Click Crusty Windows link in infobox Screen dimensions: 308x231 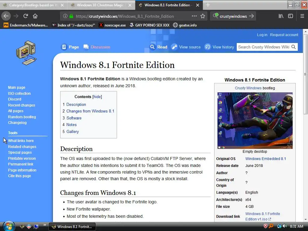[248, 88]
